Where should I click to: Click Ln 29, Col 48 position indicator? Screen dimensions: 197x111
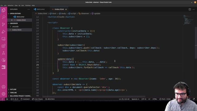point(124,99)
